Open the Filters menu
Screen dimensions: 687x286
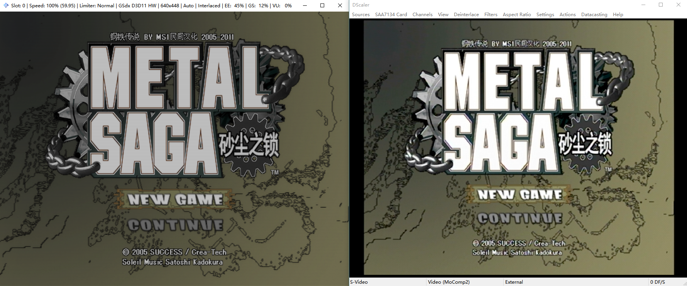[491, 15]
